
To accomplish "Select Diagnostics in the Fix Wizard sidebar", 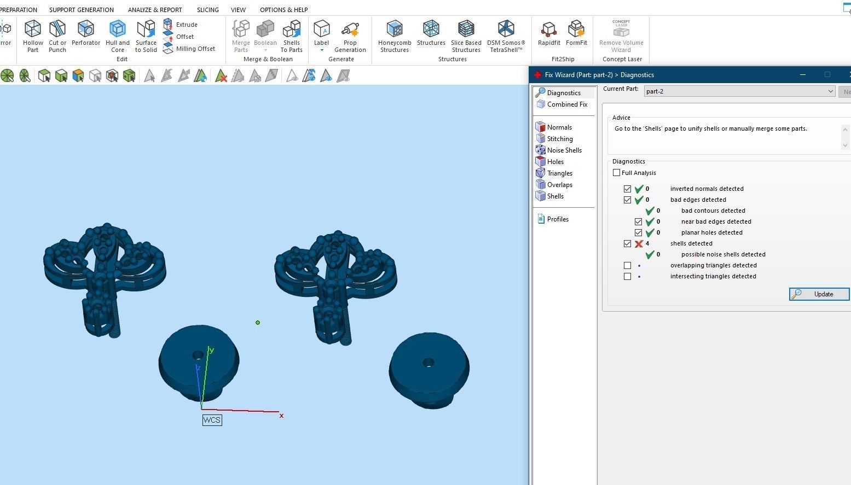I will click(564, 93).
